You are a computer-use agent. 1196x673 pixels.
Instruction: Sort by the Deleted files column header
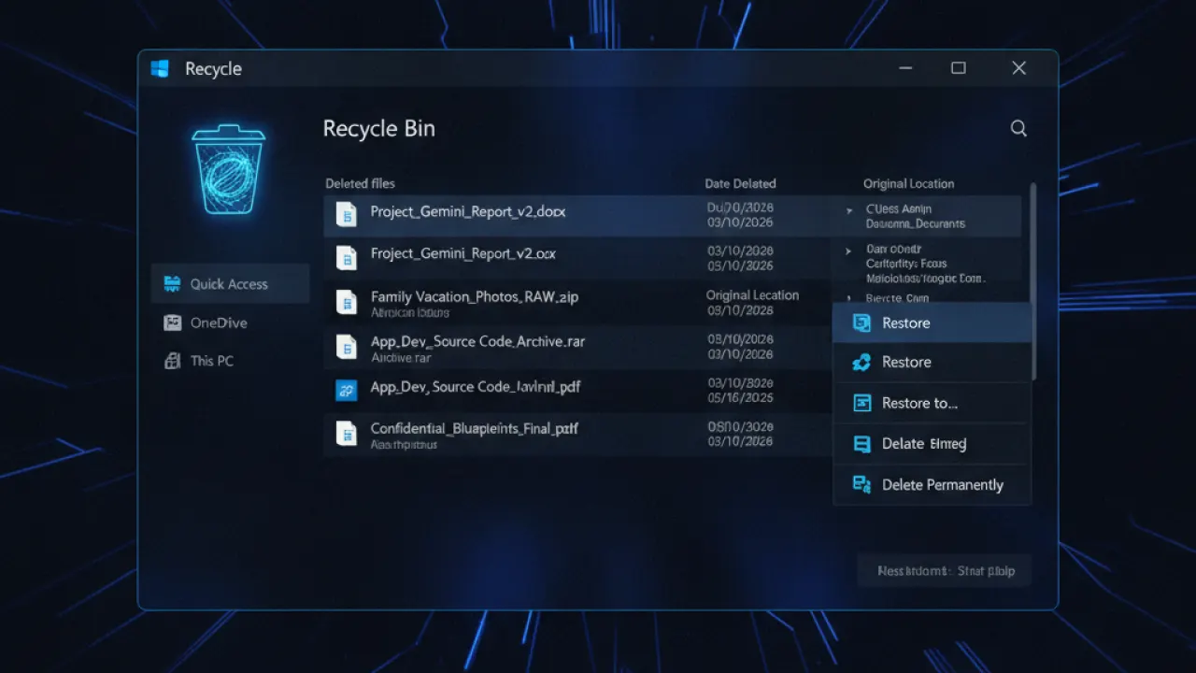pyautogui.click(x=360, y=183)
